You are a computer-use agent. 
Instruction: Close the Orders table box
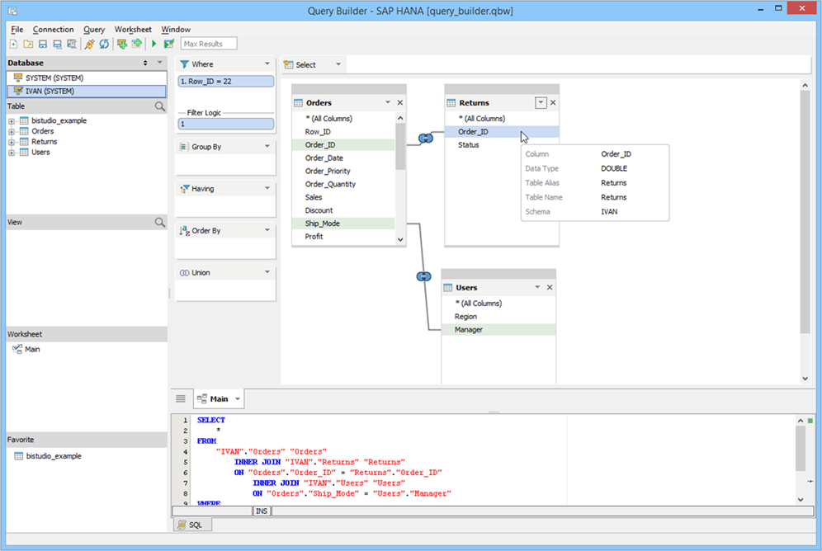point(400,102)
